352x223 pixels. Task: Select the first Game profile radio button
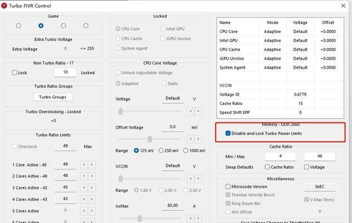point(18,26)
